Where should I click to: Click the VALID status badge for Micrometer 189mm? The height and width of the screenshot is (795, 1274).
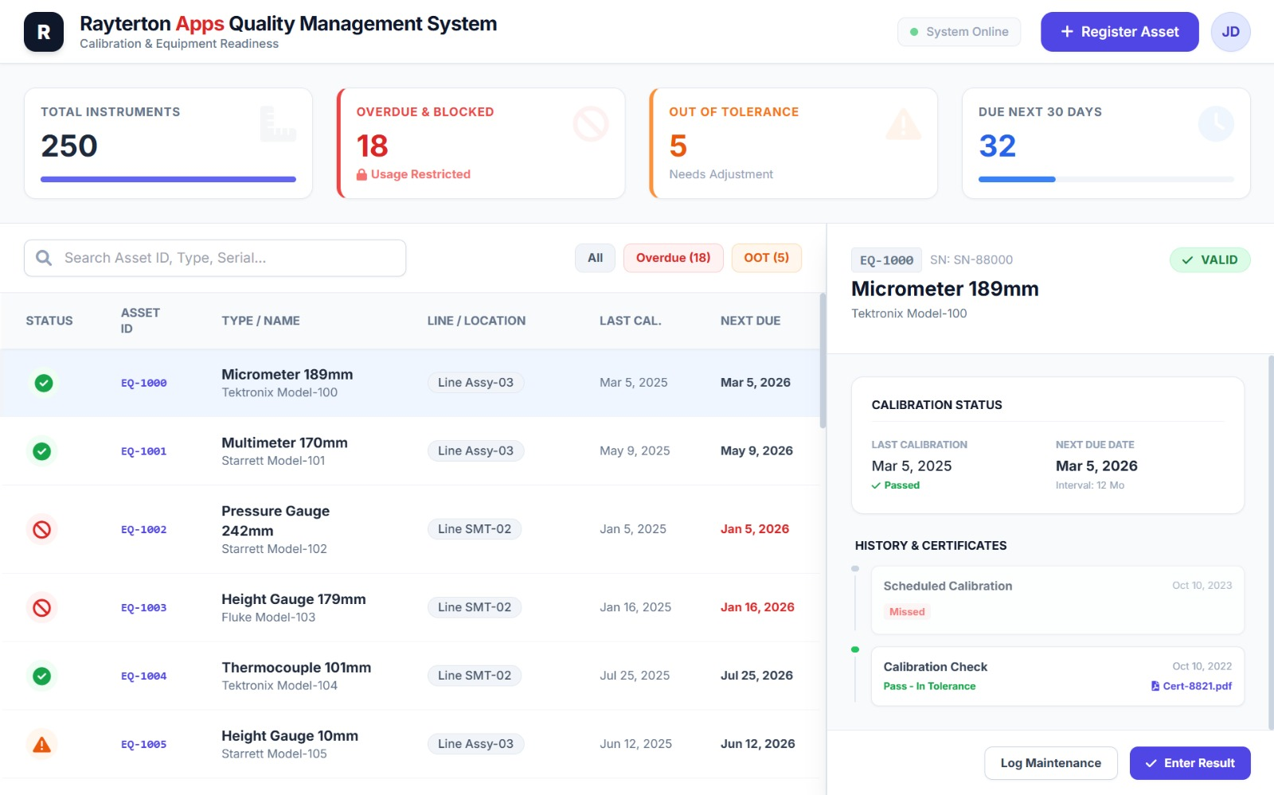click(1210, 259)
